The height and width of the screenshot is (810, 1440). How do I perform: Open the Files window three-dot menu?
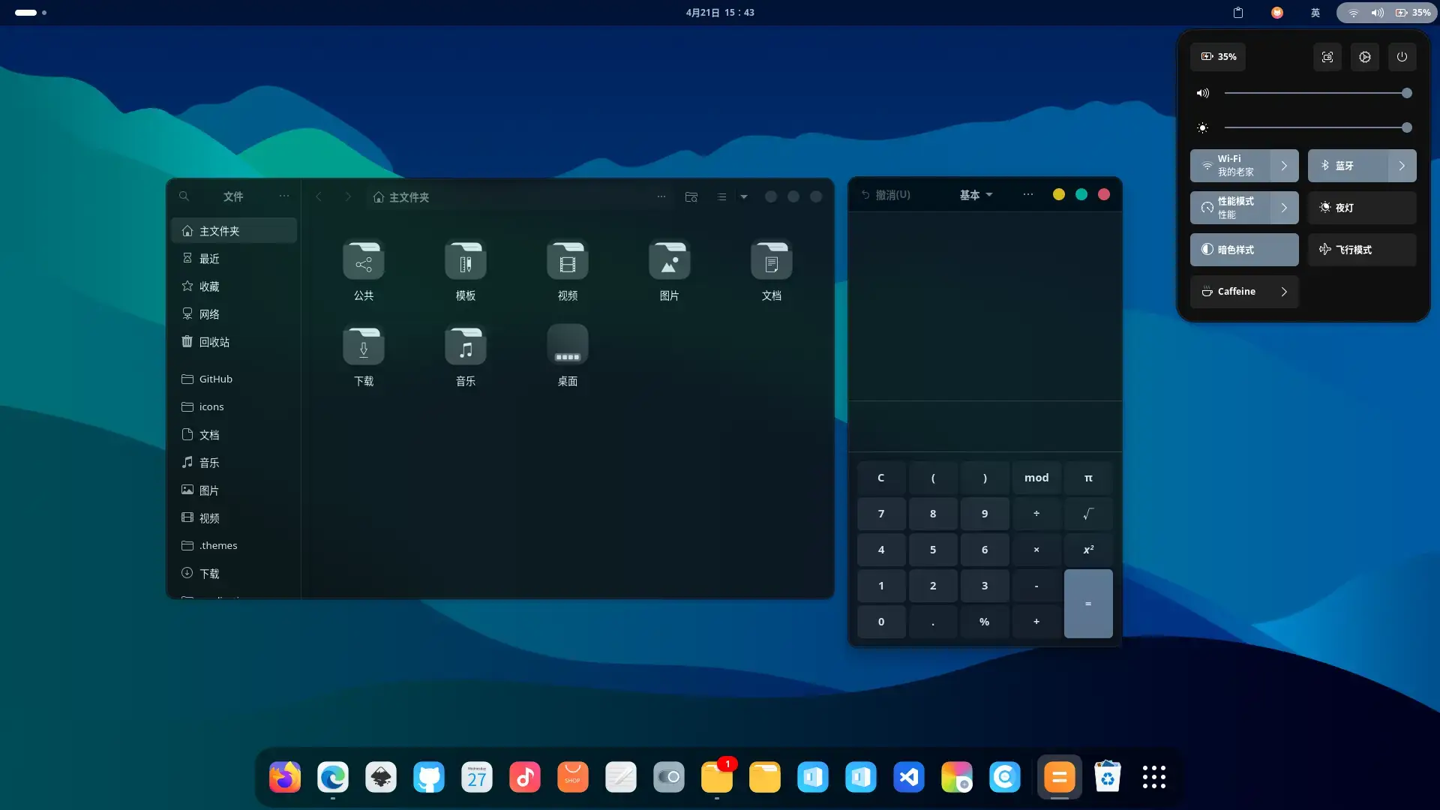click(x=661, y=196)
